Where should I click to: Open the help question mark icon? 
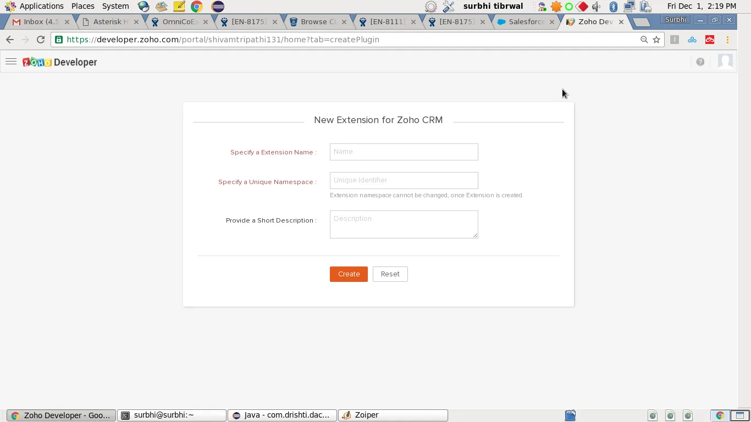pos(700,62)
